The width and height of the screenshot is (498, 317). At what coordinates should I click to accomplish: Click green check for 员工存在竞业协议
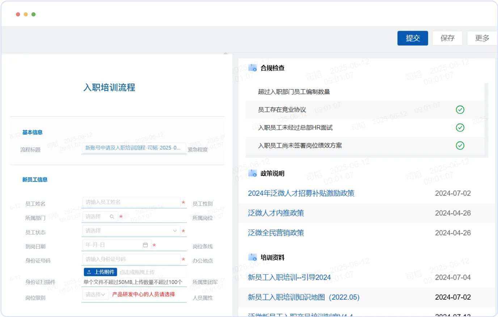click(460, 110)
